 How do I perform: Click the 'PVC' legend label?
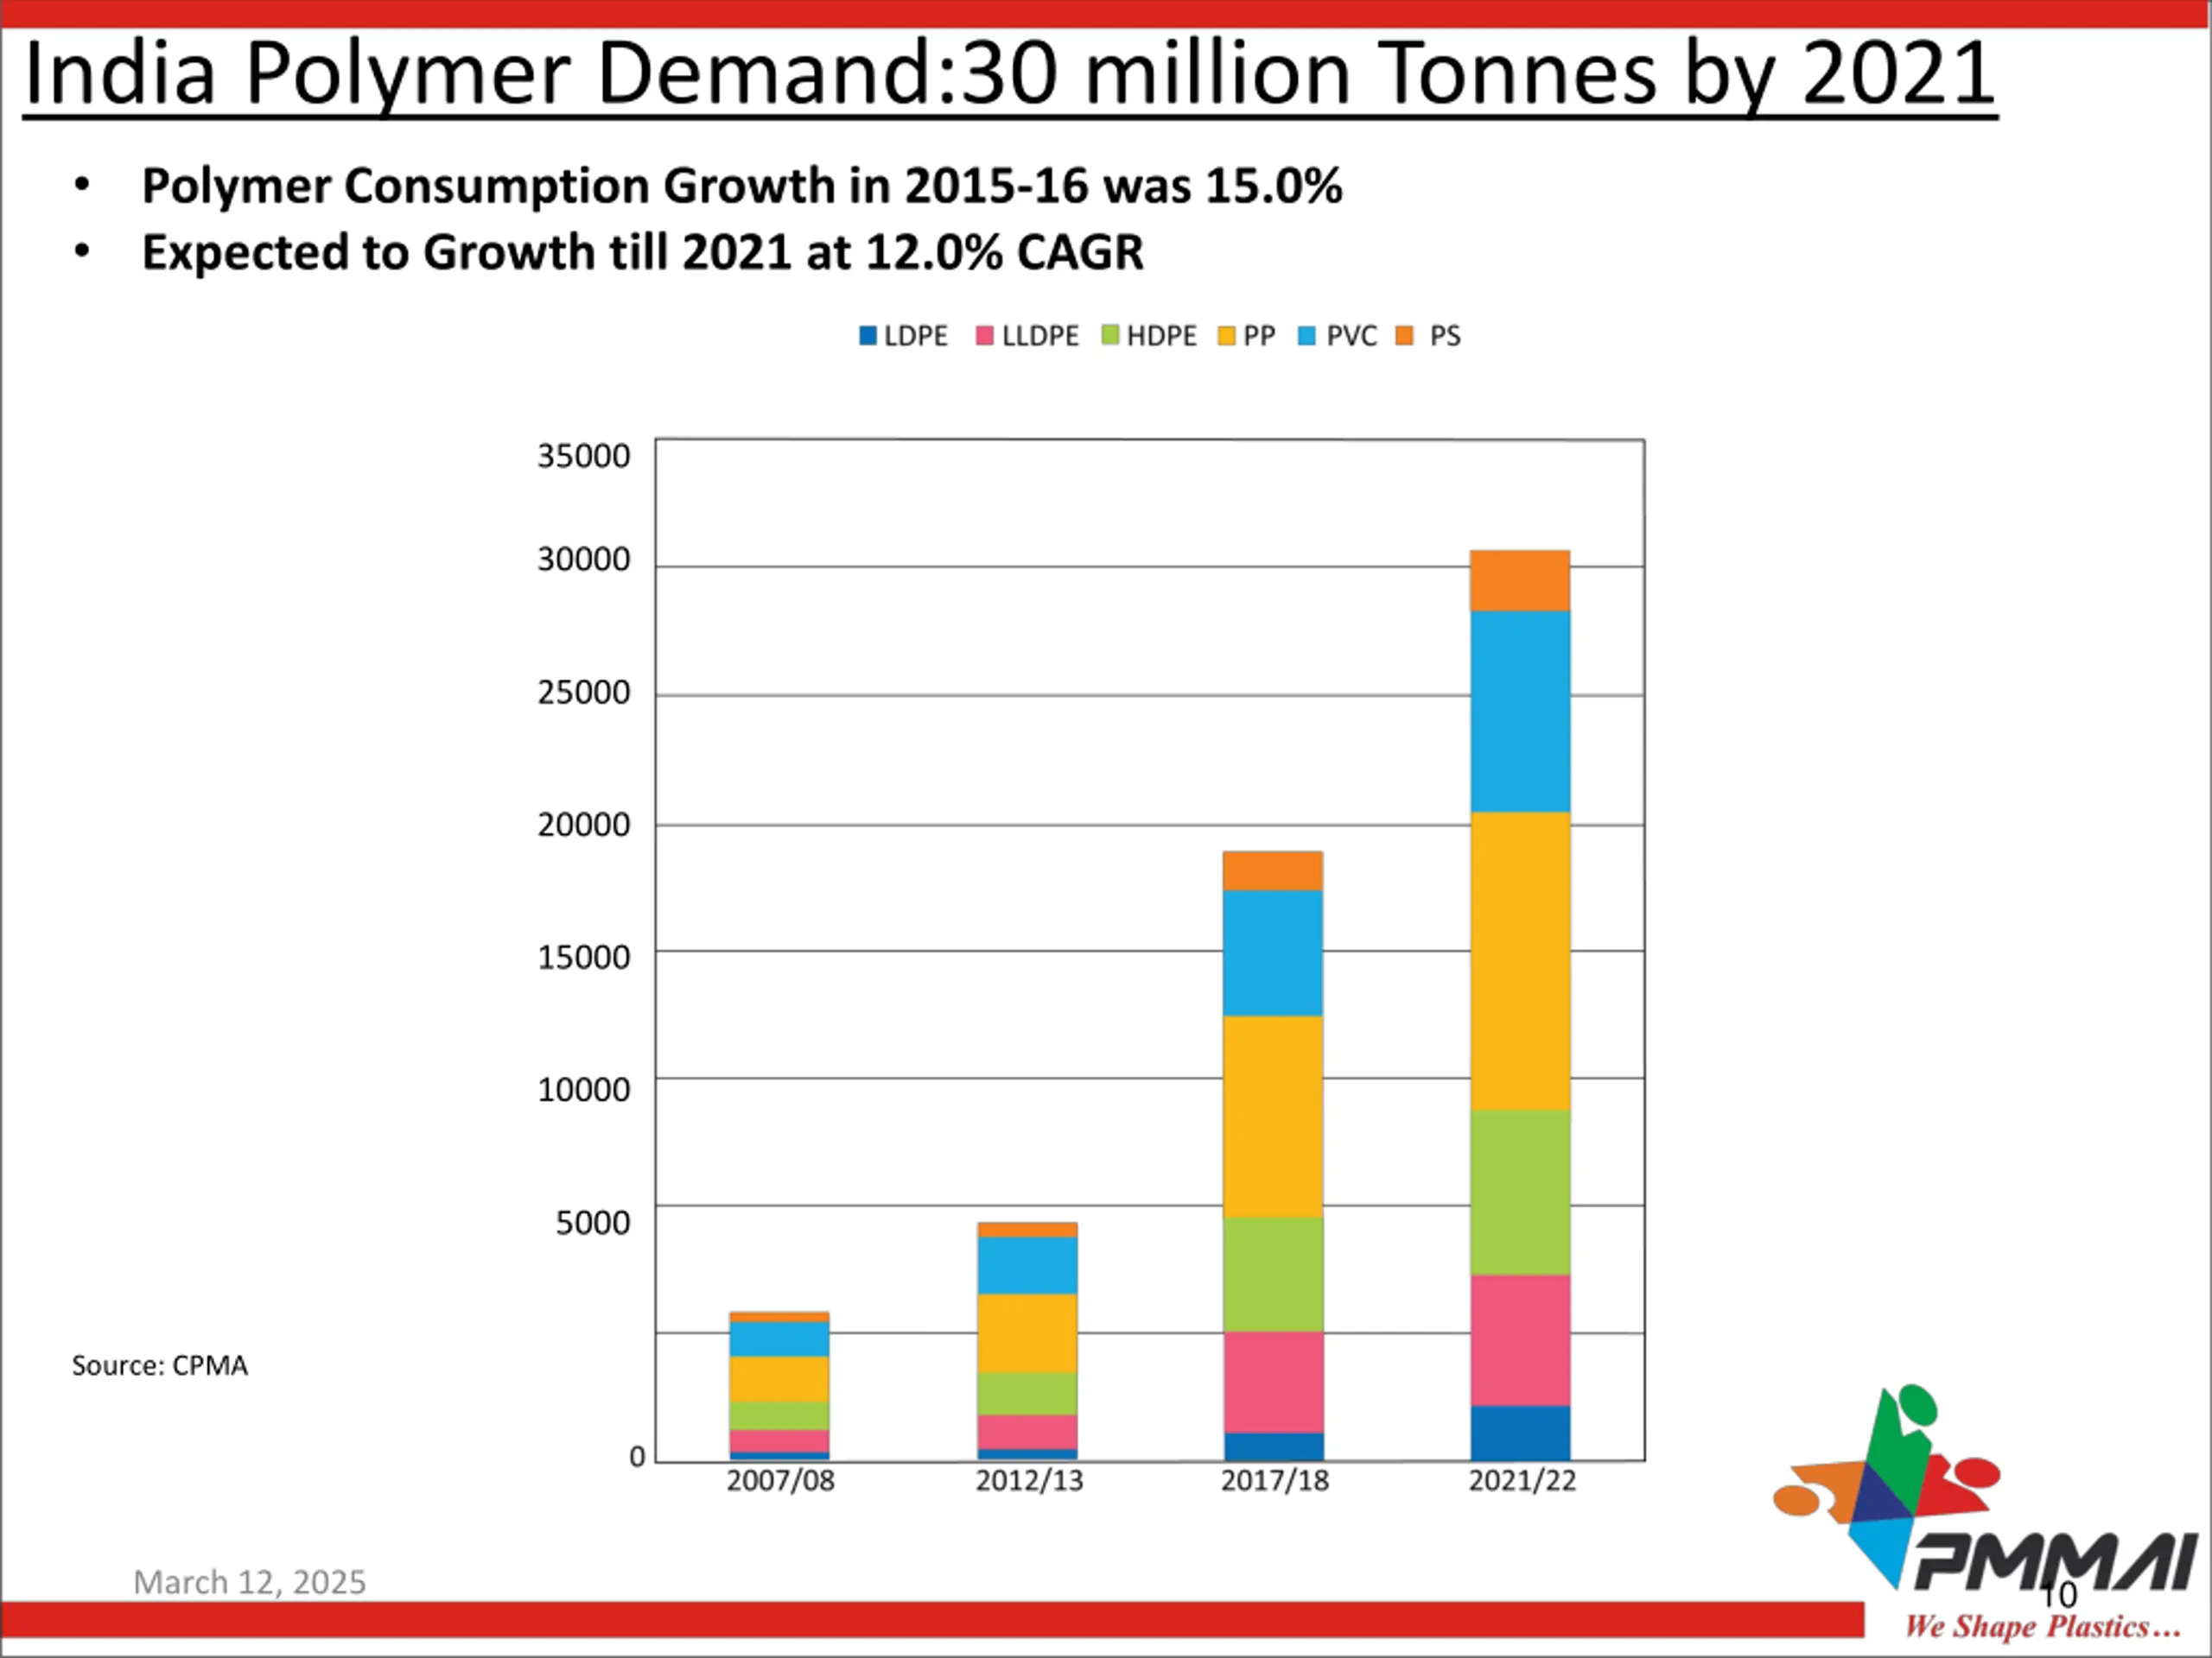1352,336
